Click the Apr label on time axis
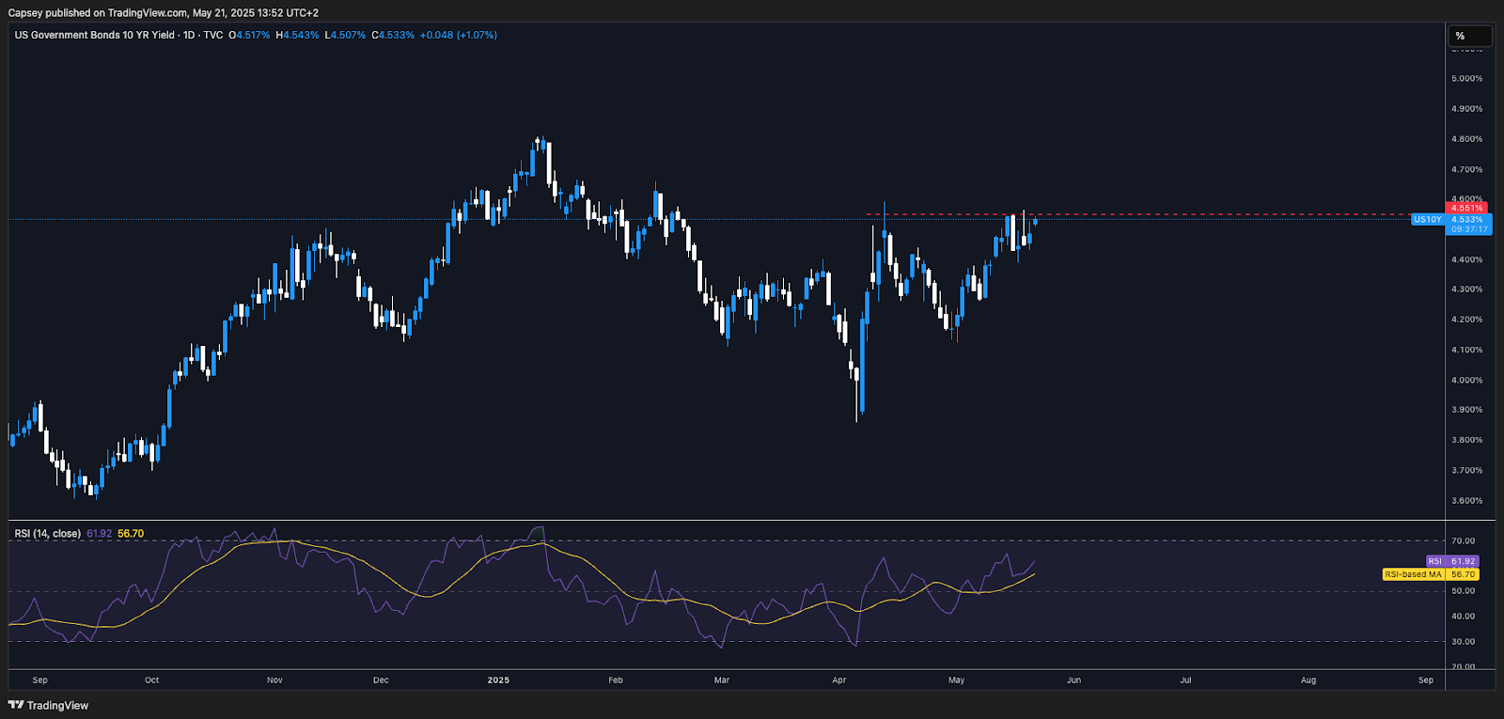1504x719 pixels. pyautogui.click(x=839, y=680)
